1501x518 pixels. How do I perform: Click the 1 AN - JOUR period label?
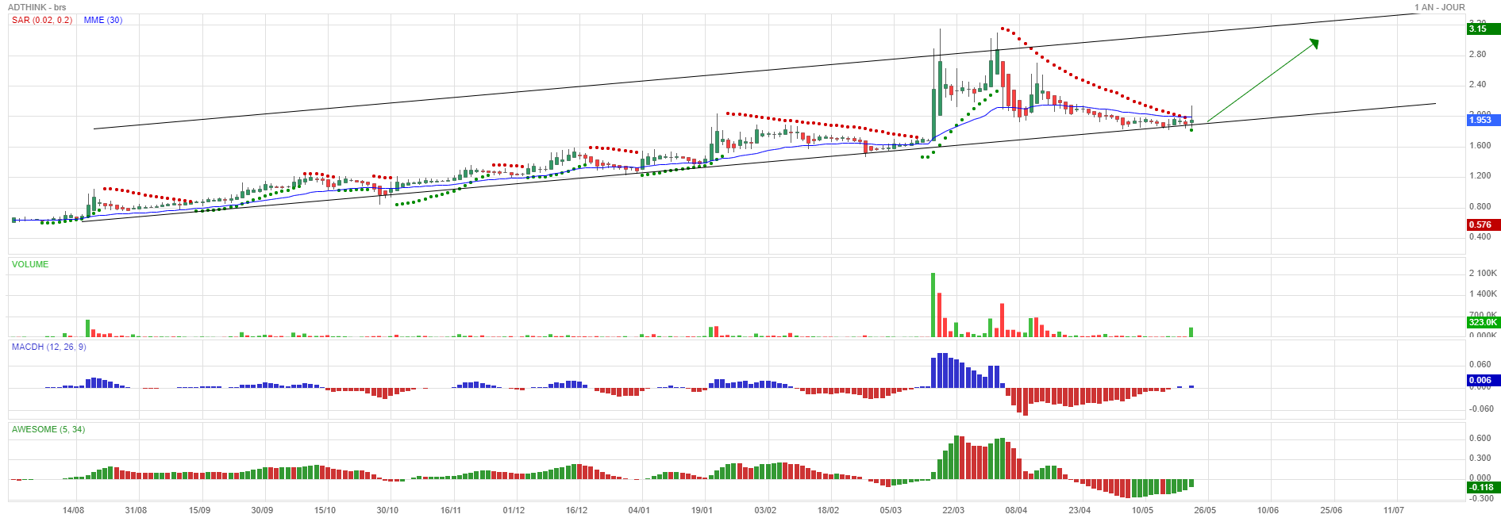(x=1440, y=7)
